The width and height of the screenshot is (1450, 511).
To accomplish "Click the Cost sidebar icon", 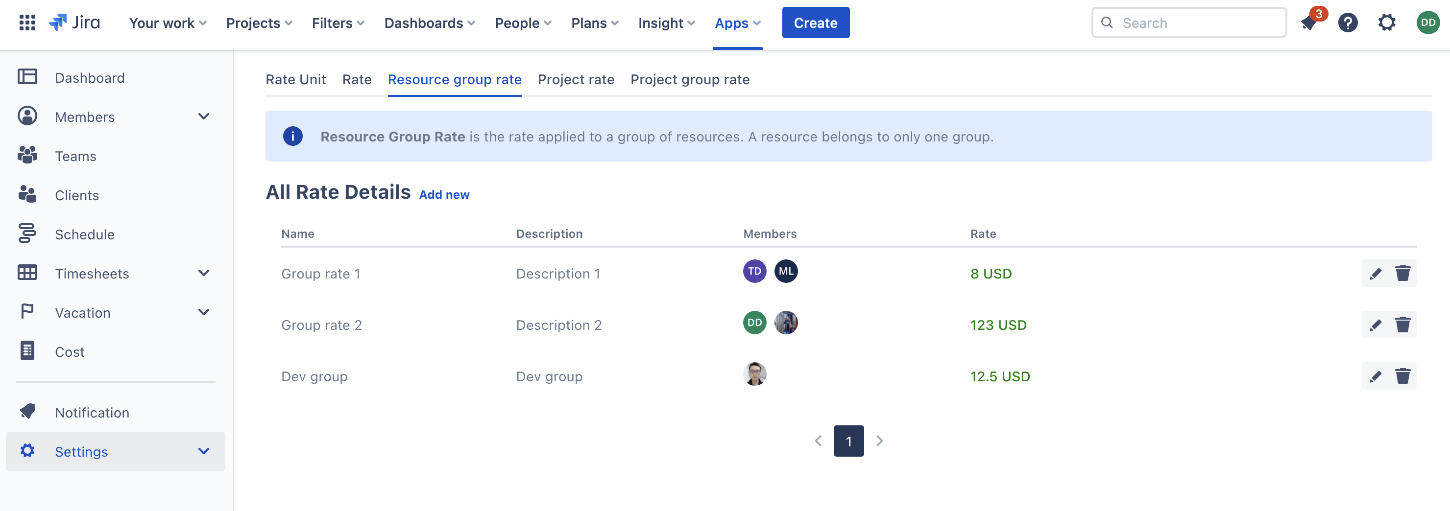I will pos(27,351).
